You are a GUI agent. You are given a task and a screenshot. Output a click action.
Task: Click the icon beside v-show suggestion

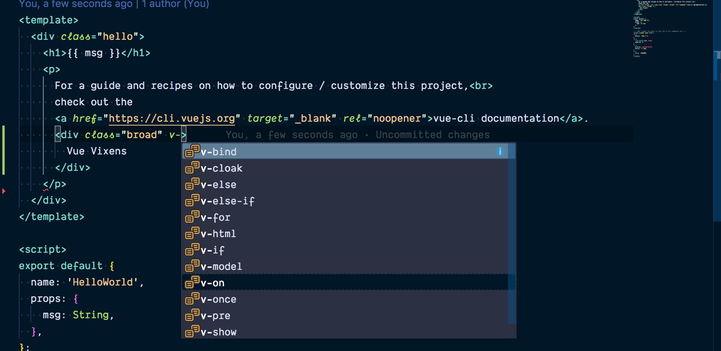tap(192, 331)
